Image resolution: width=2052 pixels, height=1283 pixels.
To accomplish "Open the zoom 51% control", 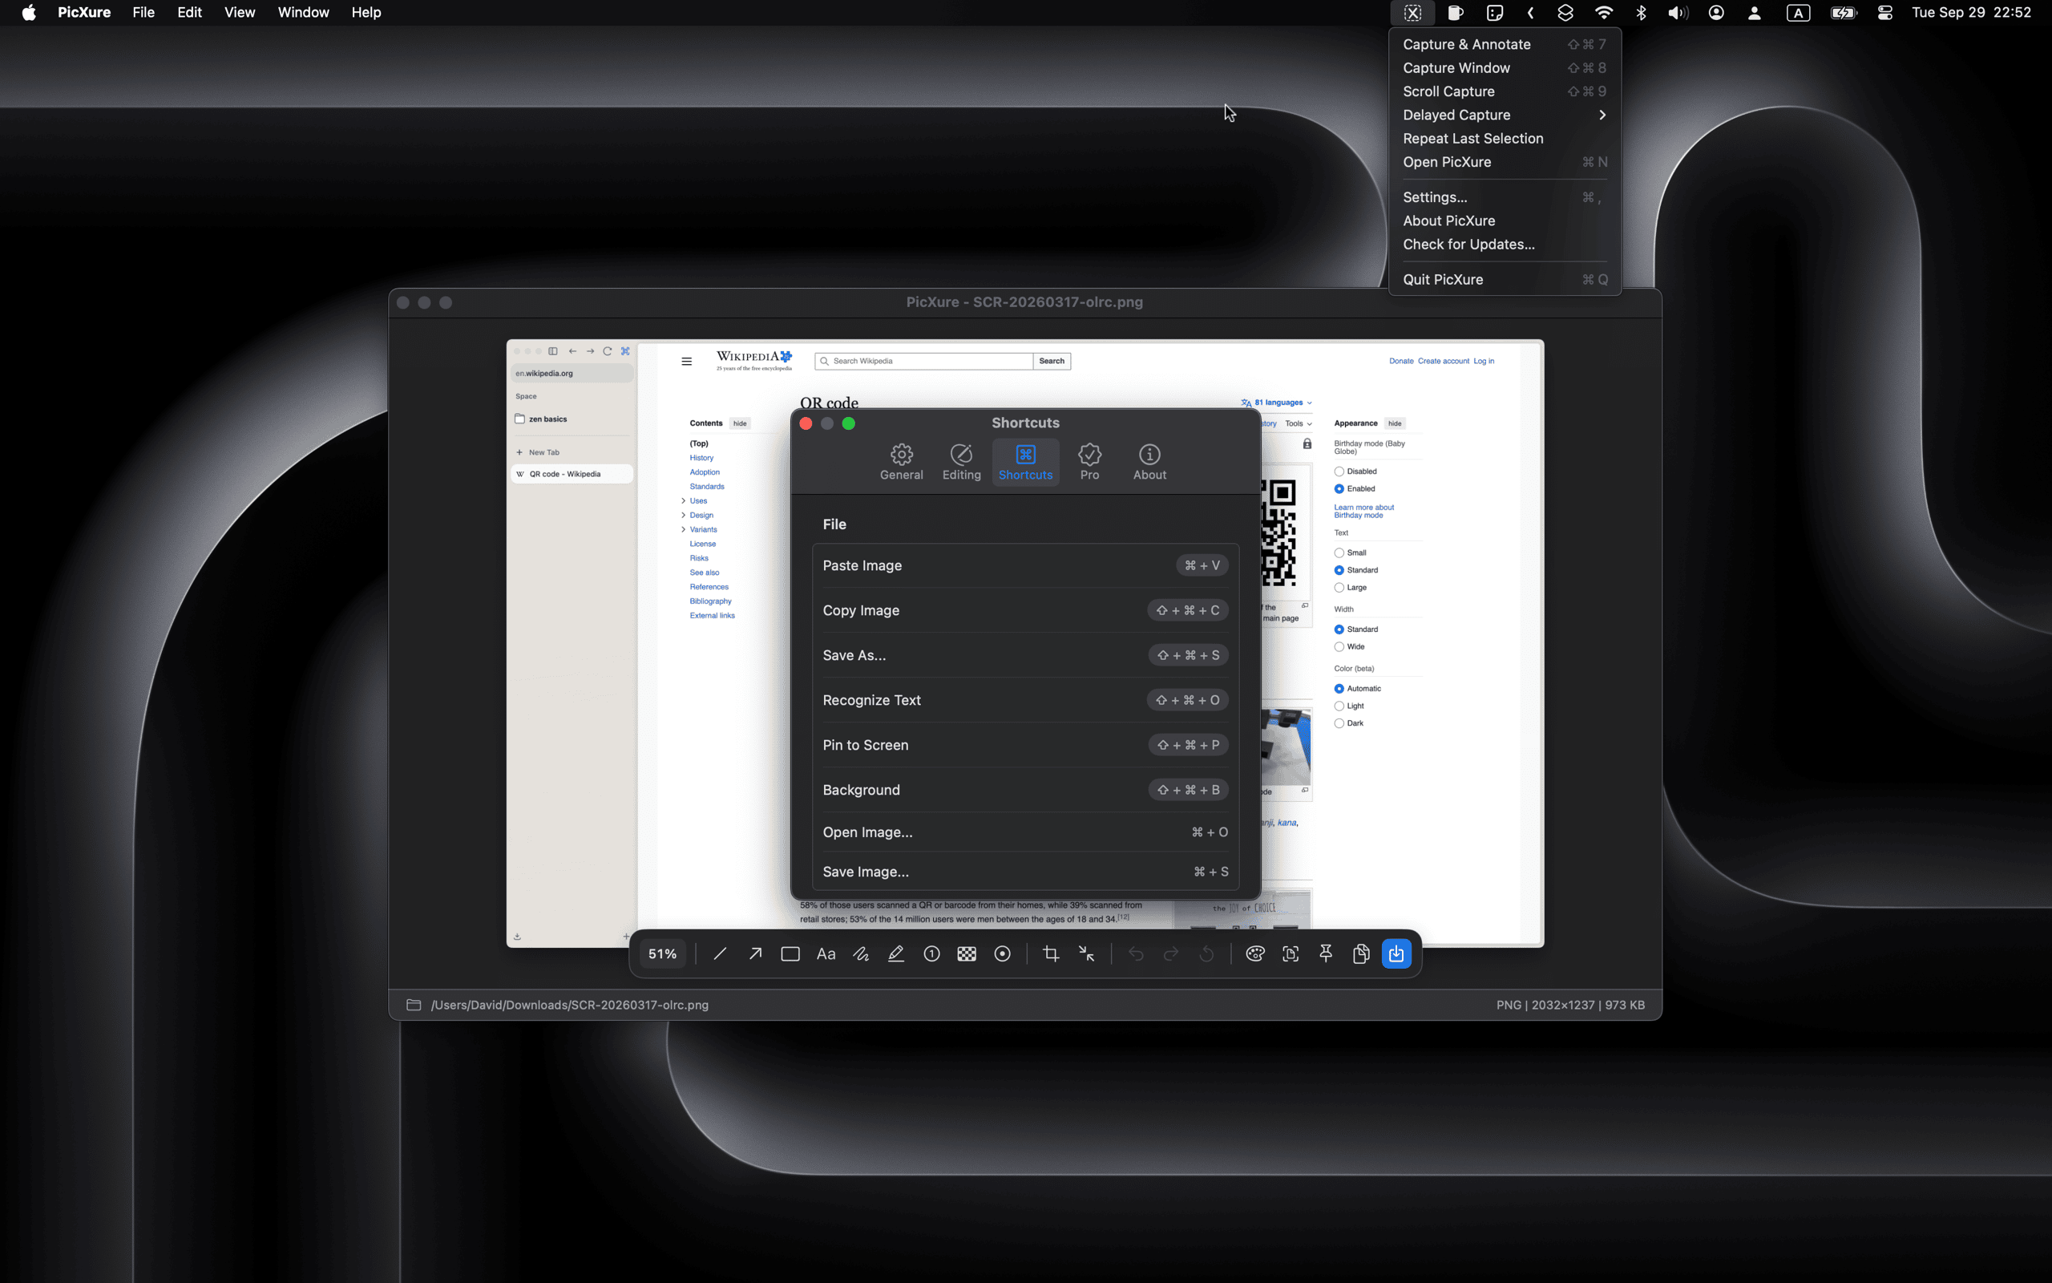I will pos(662,953).
